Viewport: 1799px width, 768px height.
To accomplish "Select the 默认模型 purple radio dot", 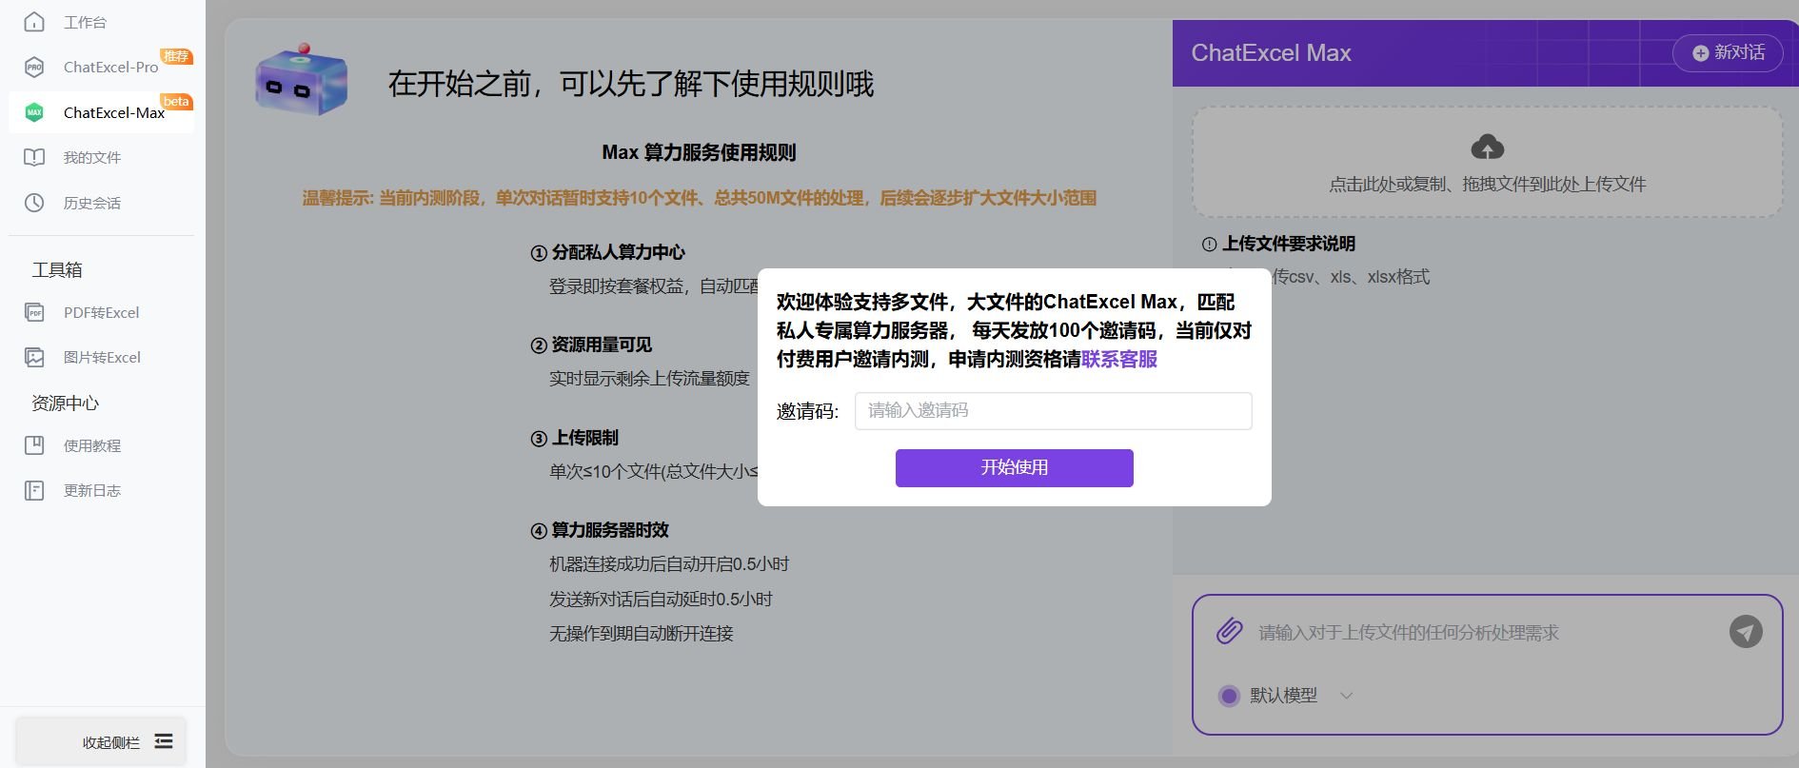I will [1229, 696].
